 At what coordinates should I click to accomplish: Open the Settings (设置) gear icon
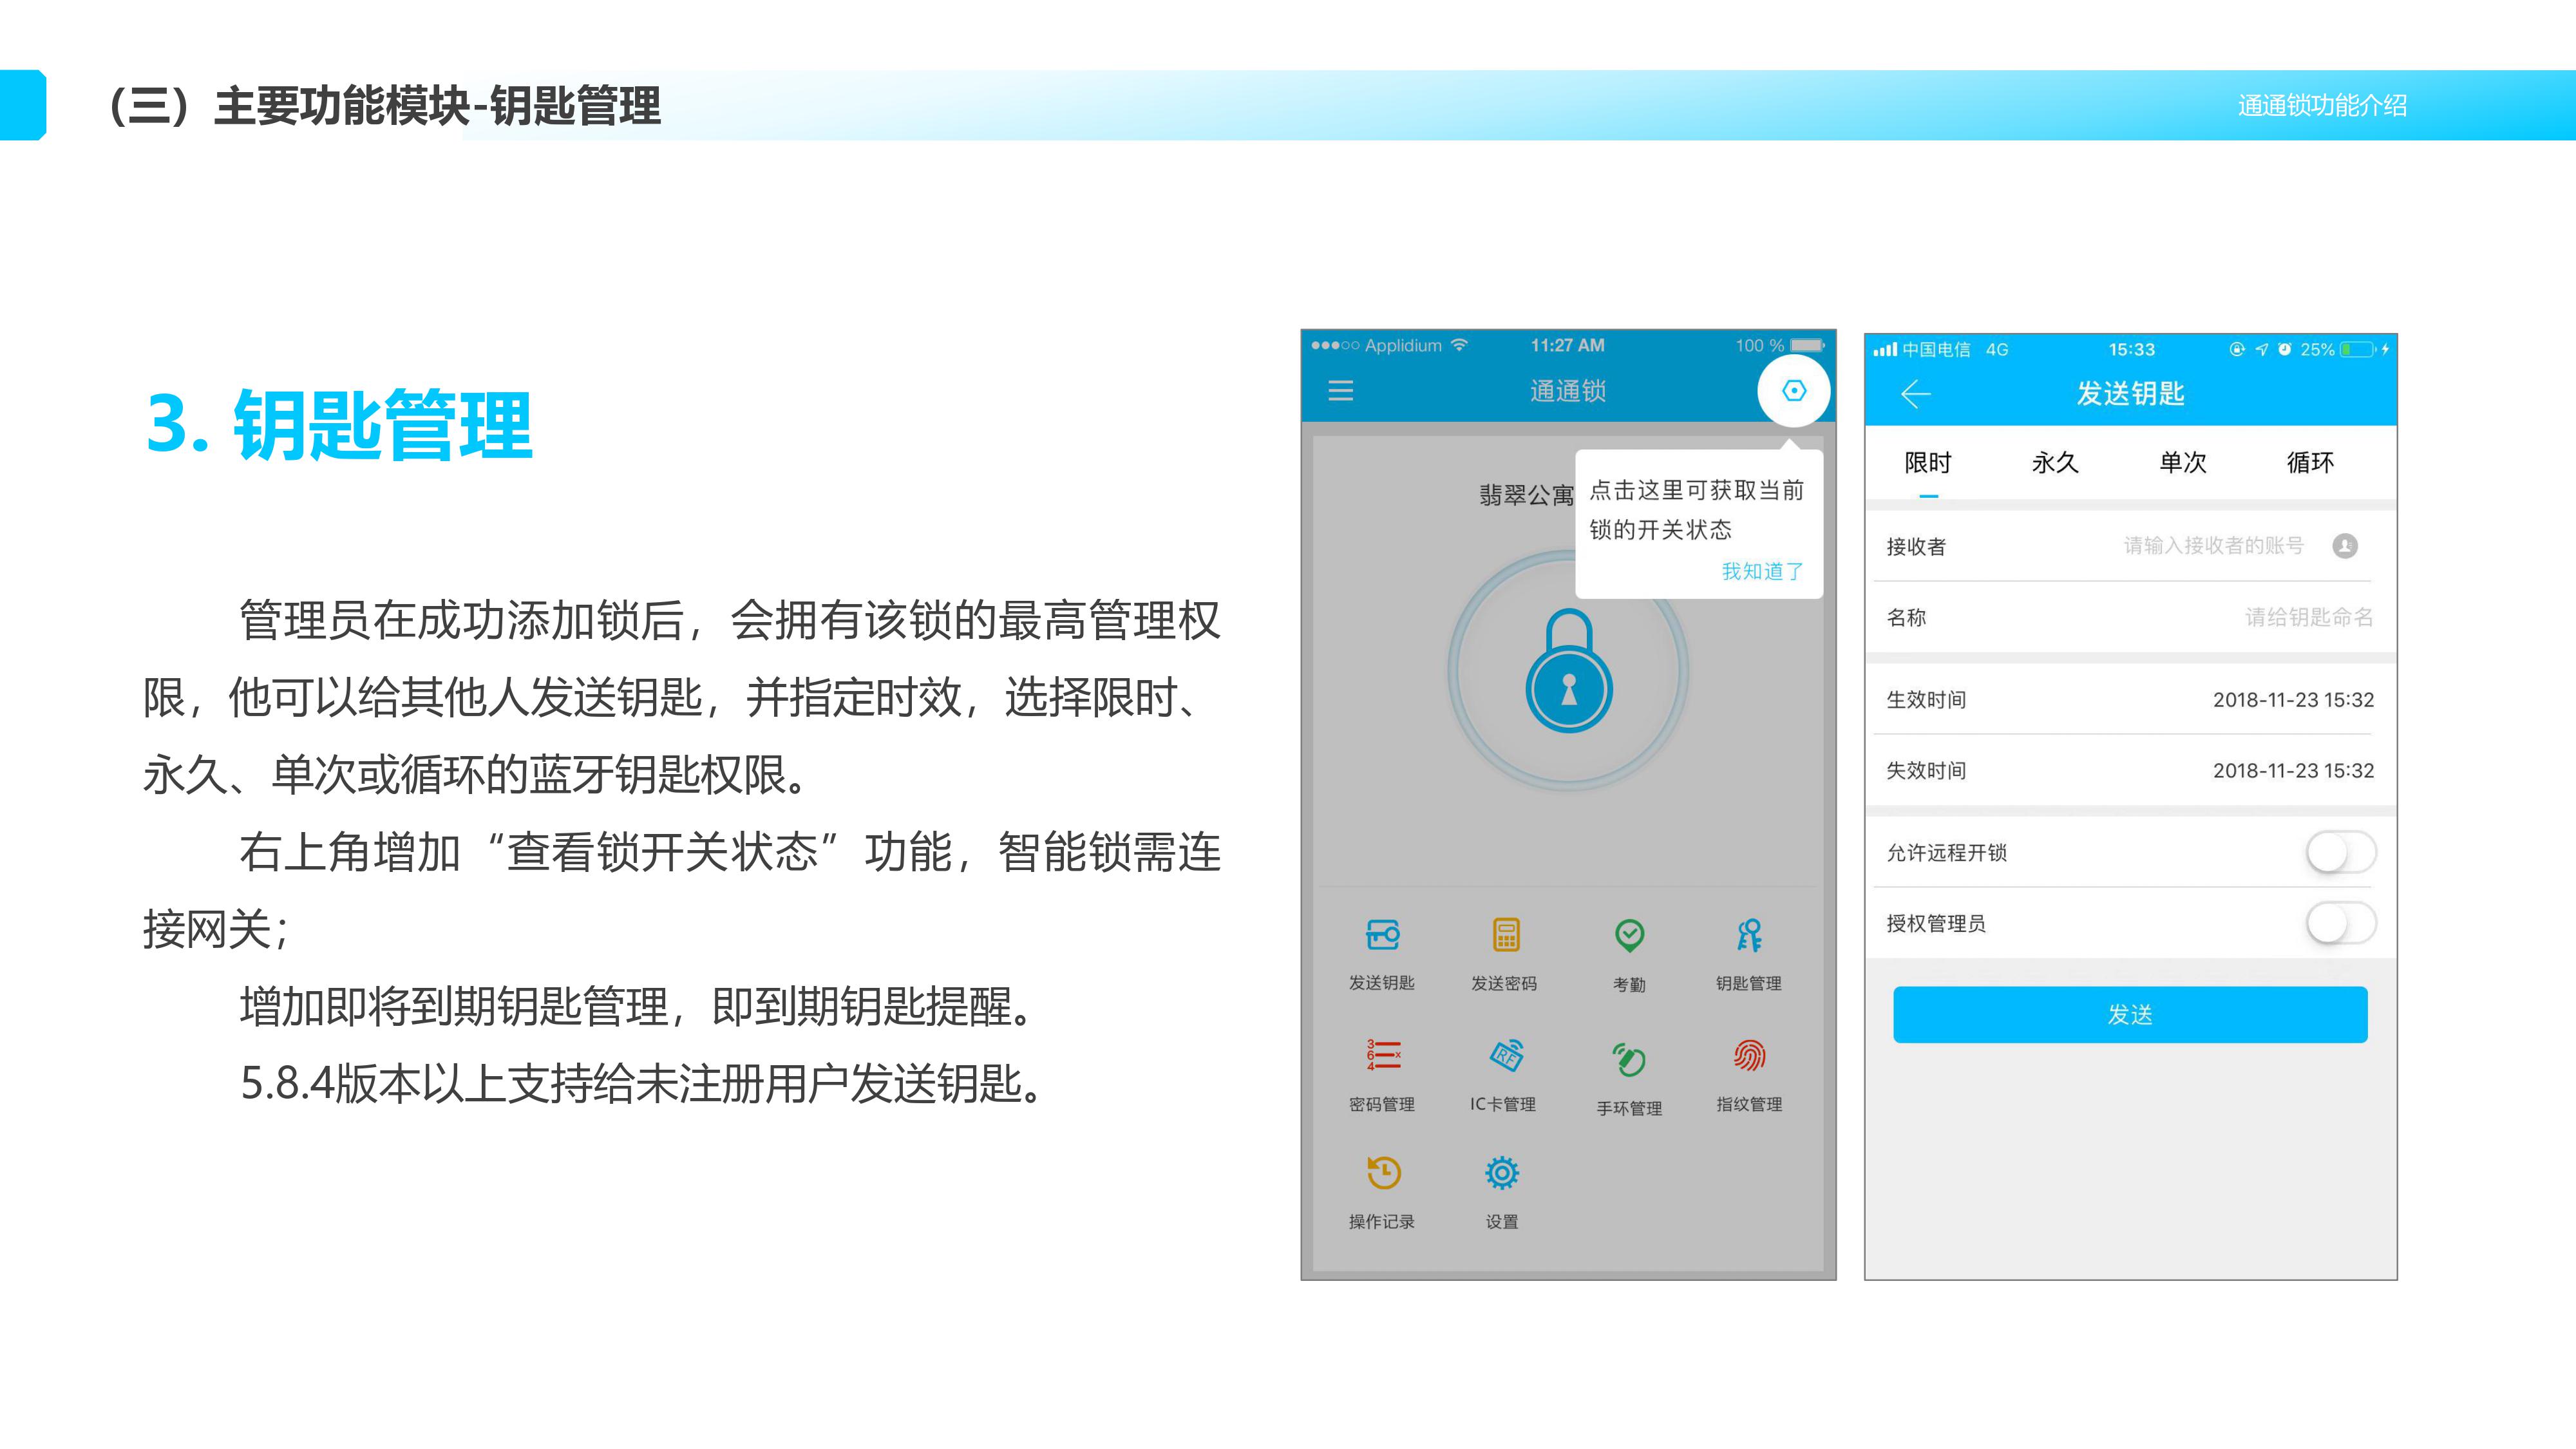coord(1502,1174)
